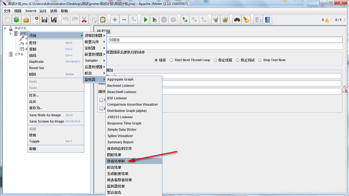Select the pipette with question mark tree icon
Viewport: 349px width, 196px height.
coord(22,44)
